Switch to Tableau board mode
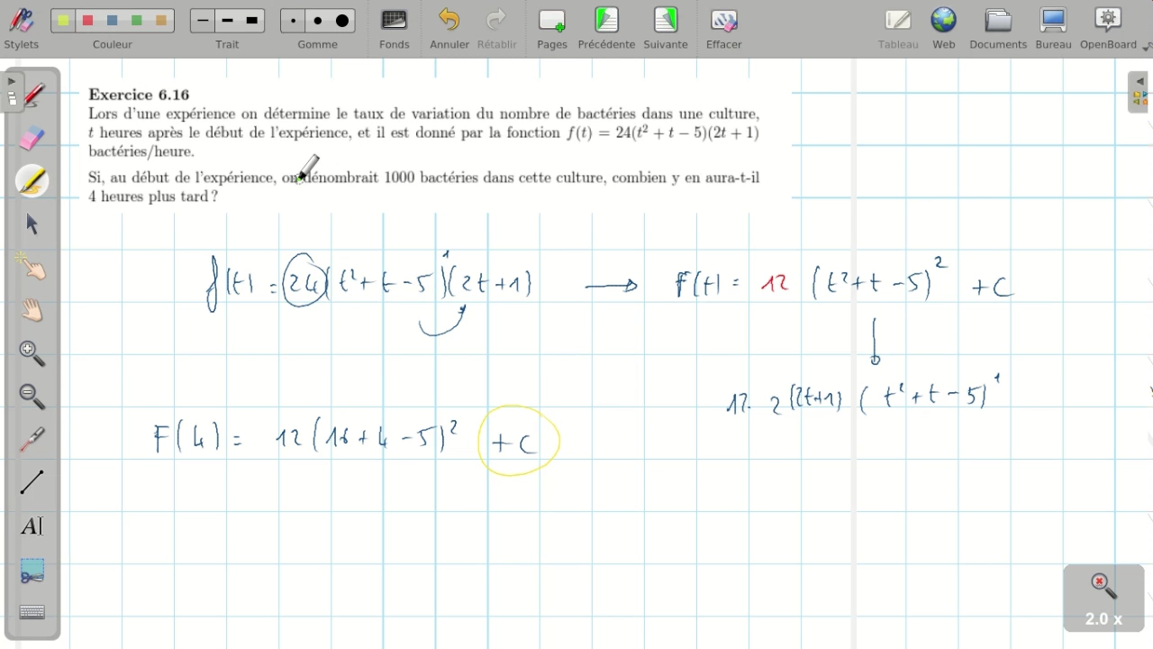 [898, 28]
